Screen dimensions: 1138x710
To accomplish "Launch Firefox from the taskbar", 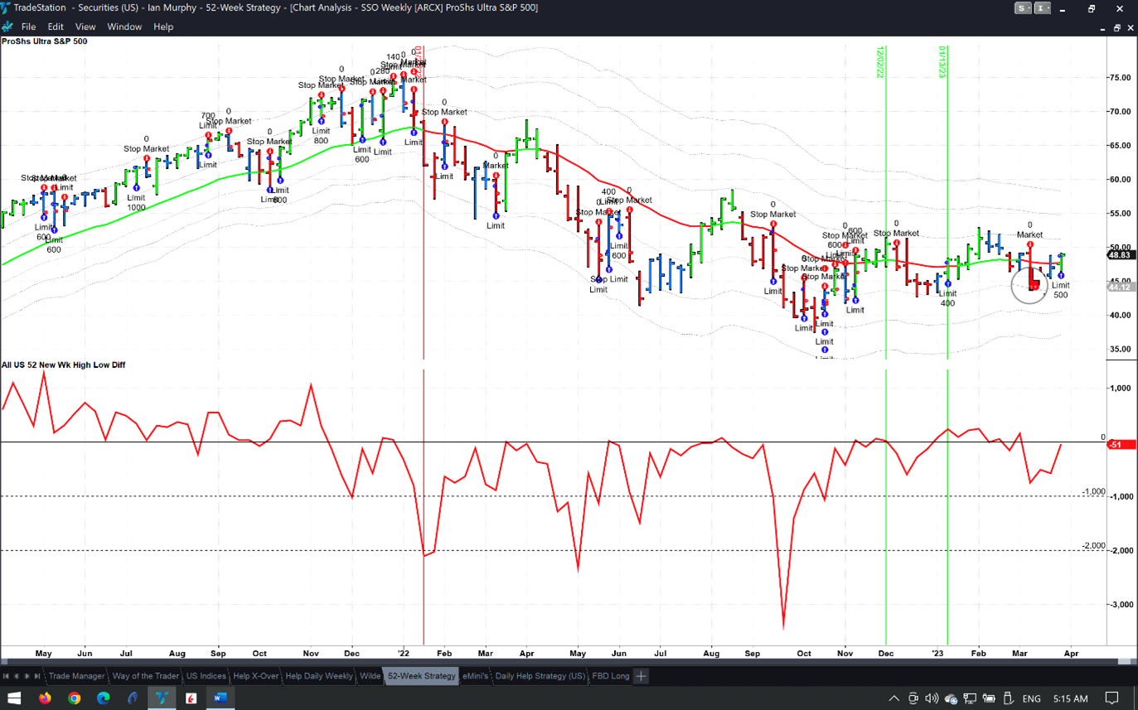I will [45, 698].
